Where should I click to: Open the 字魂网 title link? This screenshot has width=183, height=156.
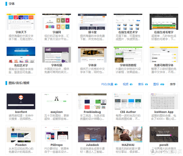[56, 32]
